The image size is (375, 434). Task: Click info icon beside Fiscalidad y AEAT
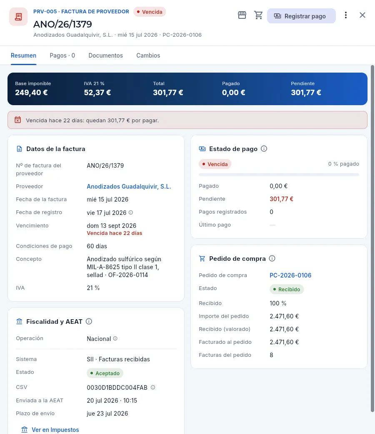point(89,321)
